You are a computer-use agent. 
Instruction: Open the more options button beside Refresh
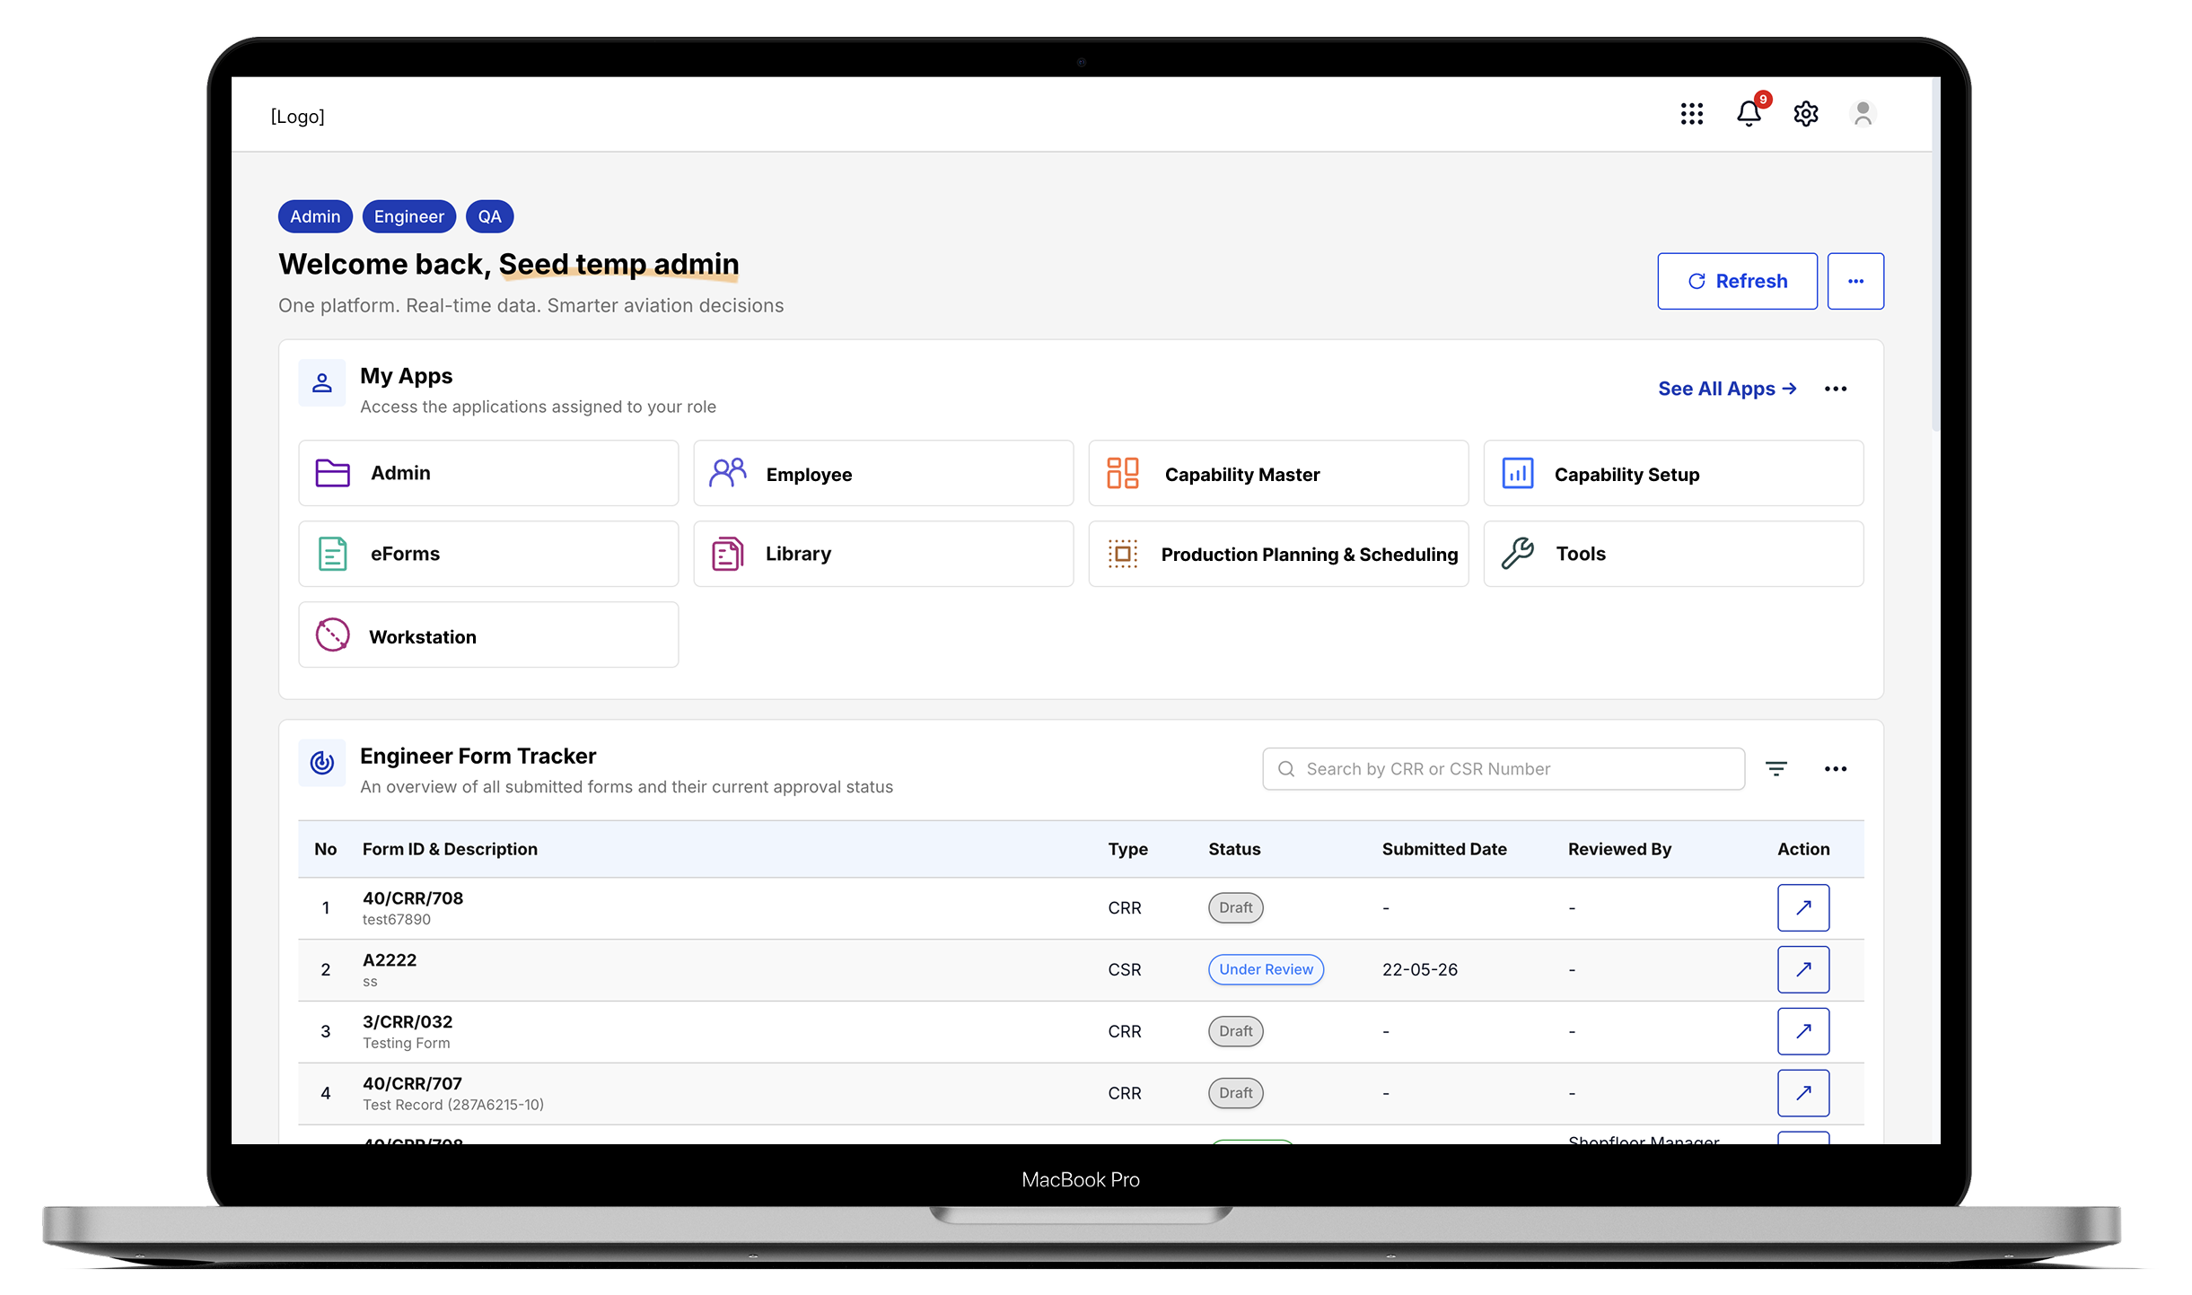click(x=1855, y=281)
